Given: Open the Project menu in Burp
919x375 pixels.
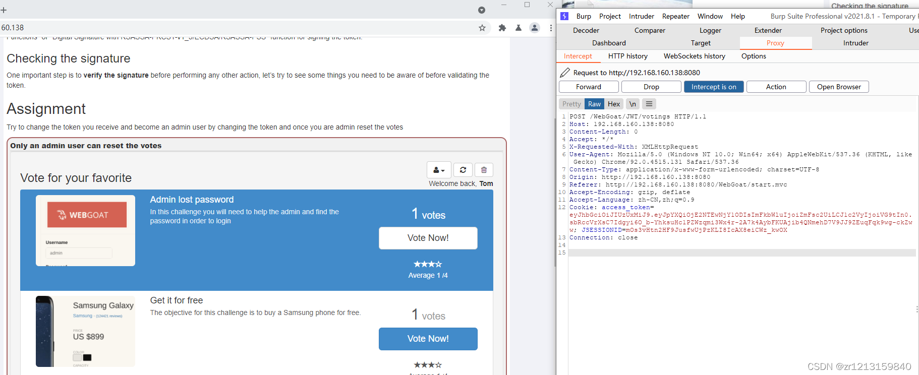Looking at the screenshot, I should coord(610,16).
